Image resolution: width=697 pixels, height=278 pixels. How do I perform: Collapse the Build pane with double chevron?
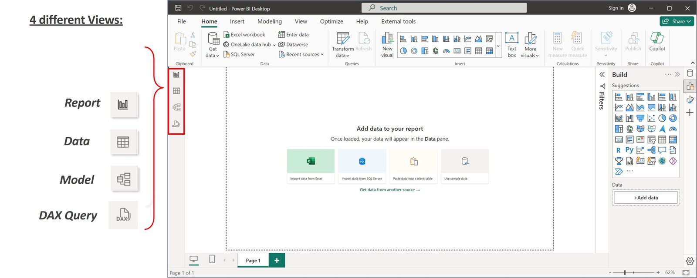[x=677, y=75]
